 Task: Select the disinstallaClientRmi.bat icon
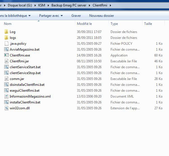pos(6,84)
